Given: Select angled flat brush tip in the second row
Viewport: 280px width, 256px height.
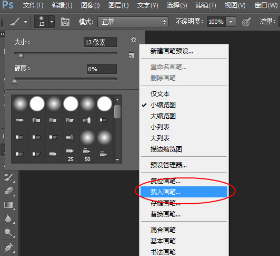Looking at the screenshot, I should click(71, 120).
